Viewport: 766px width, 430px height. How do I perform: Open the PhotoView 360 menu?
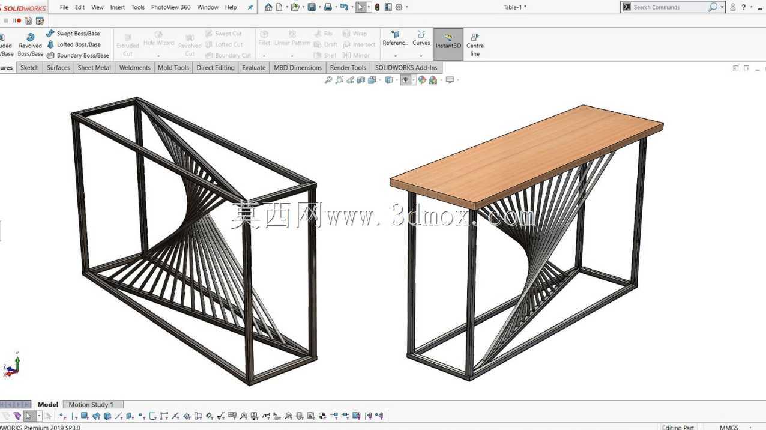pos(170,7)
